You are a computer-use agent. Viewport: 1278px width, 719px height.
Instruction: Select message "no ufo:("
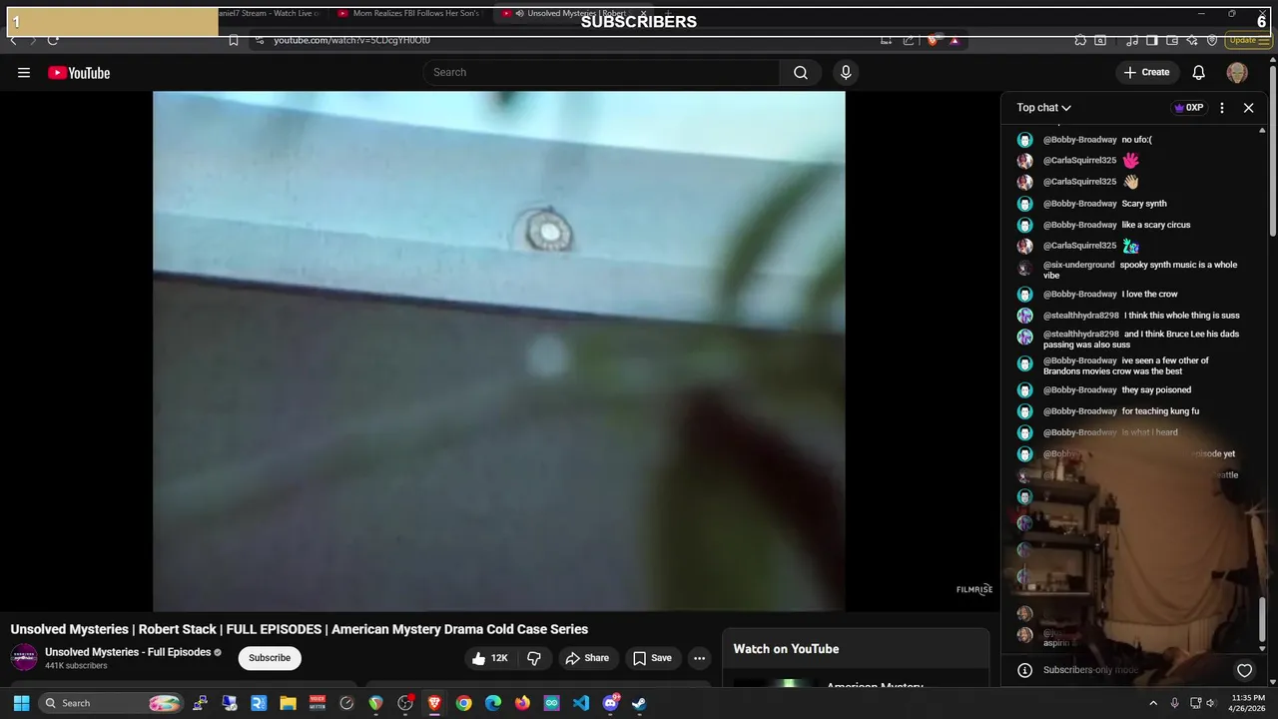[x=1136, y=140]
